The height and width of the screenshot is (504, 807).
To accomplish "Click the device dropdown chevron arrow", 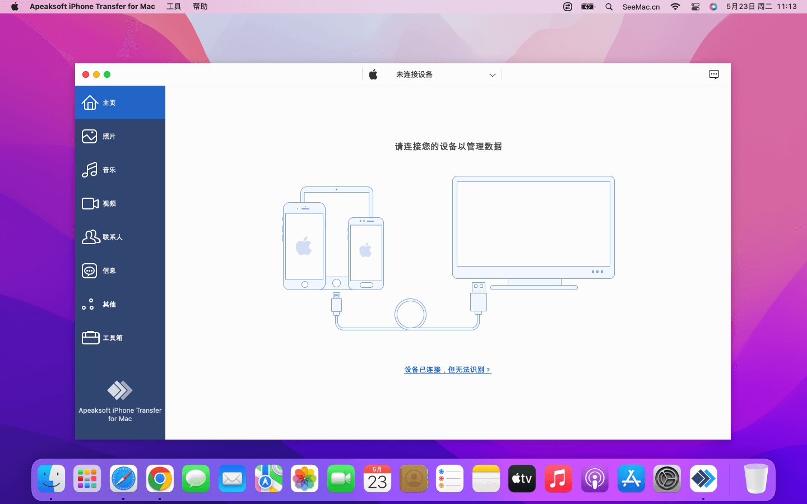I will click(x=492, y=75).
